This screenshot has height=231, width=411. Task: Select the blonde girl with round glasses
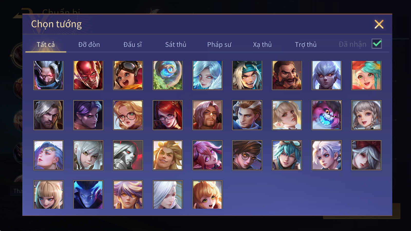click(128, 115)
